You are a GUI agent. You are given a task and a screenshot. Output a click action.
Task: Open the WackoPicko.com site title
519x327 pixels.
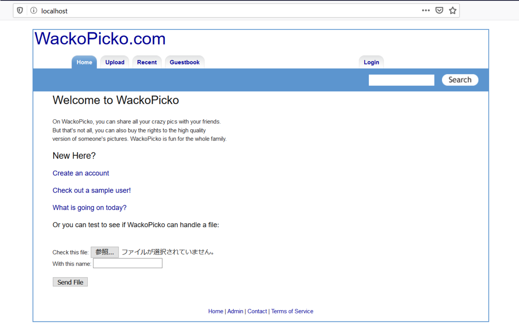(100, 39)
